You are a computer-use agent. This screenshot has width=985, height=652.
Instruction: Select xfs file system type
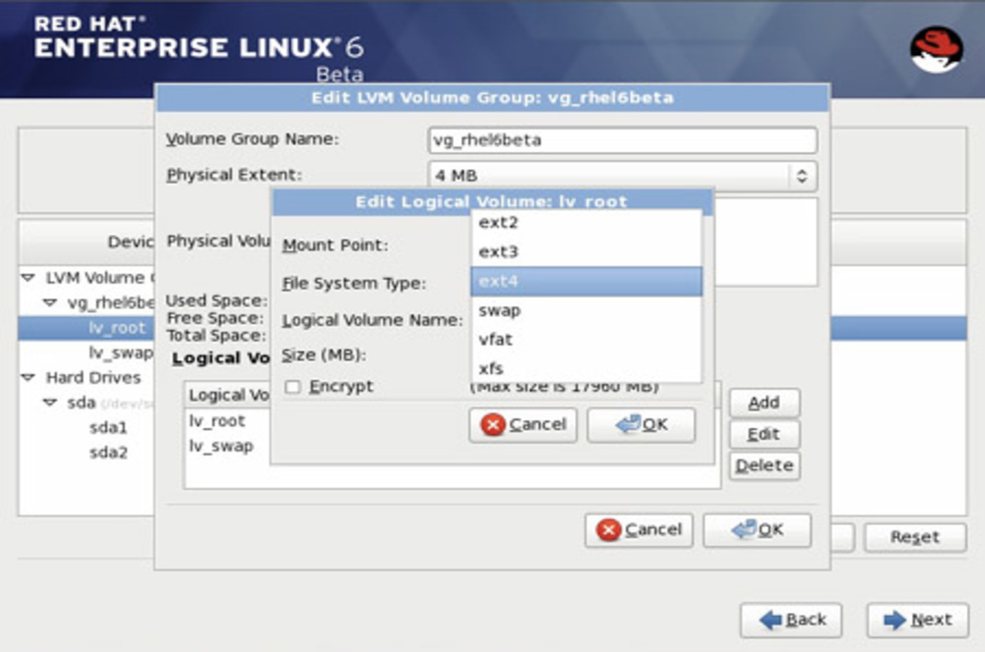[586, 370]
